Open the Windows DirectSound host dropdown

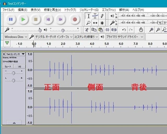16,37
